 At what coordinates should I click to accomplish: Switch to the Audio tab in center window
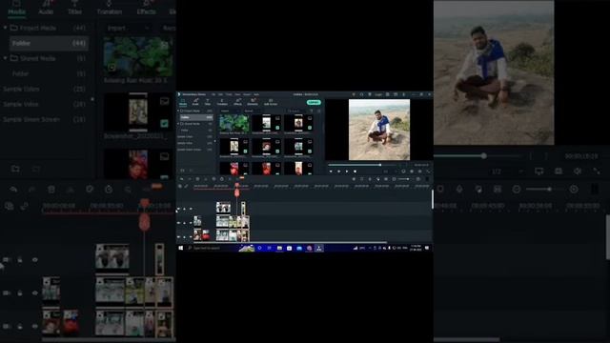(x=195, y=102)
